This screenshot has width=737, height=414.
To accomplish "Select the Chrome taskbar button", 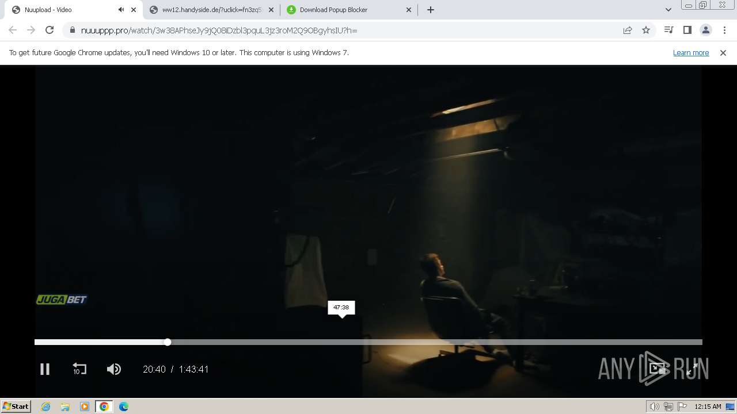I will 104,407.
